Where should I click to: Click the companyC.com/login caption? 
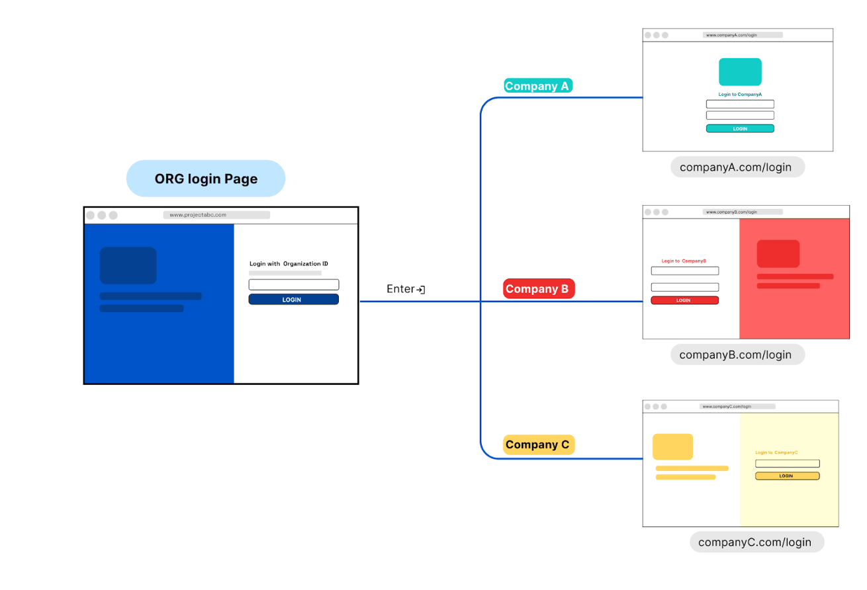point(756,542)
